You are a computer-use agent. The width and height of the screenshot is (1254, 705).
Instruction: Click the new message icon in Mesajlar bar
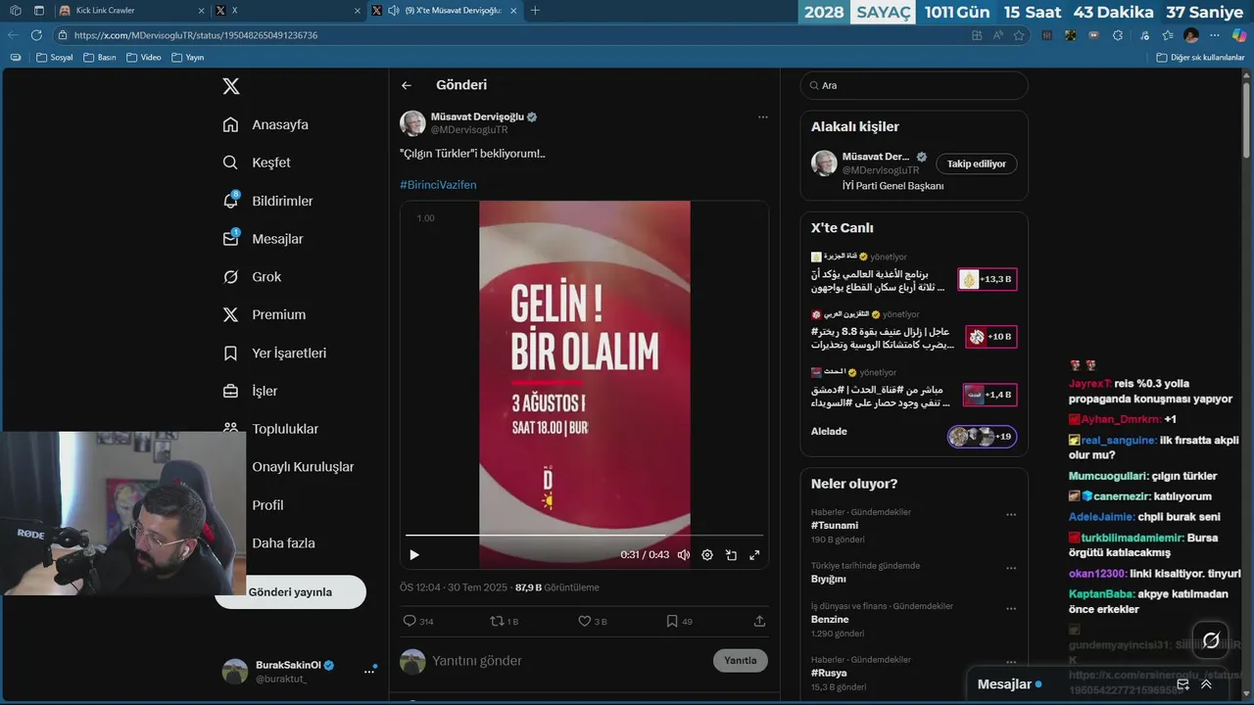click(x=1182, y=684)
